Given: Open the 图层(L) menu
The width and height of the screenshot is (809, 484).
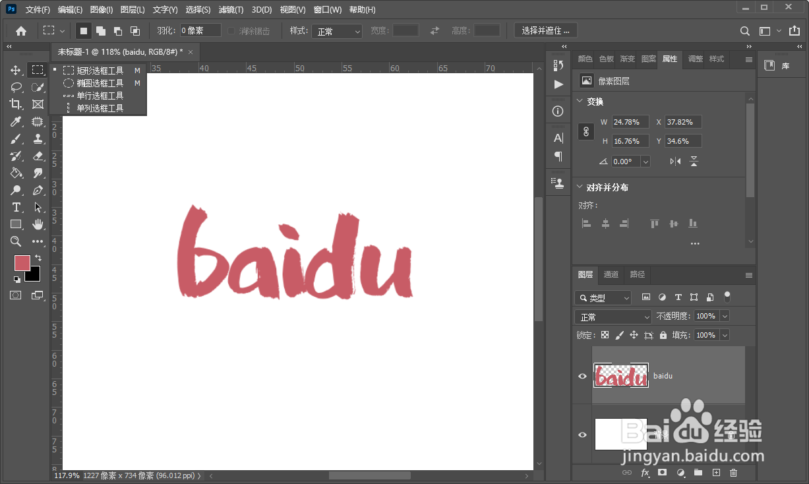Looking at the screenshot, I should (133, 10).
